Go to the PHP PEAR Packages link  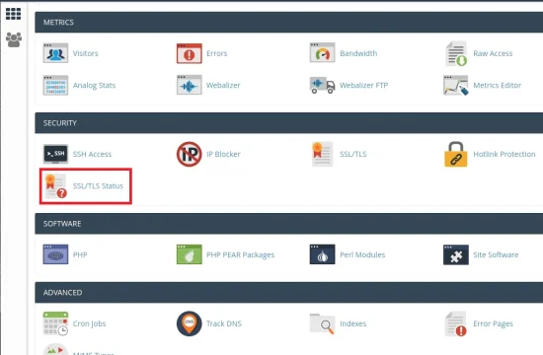240,255
